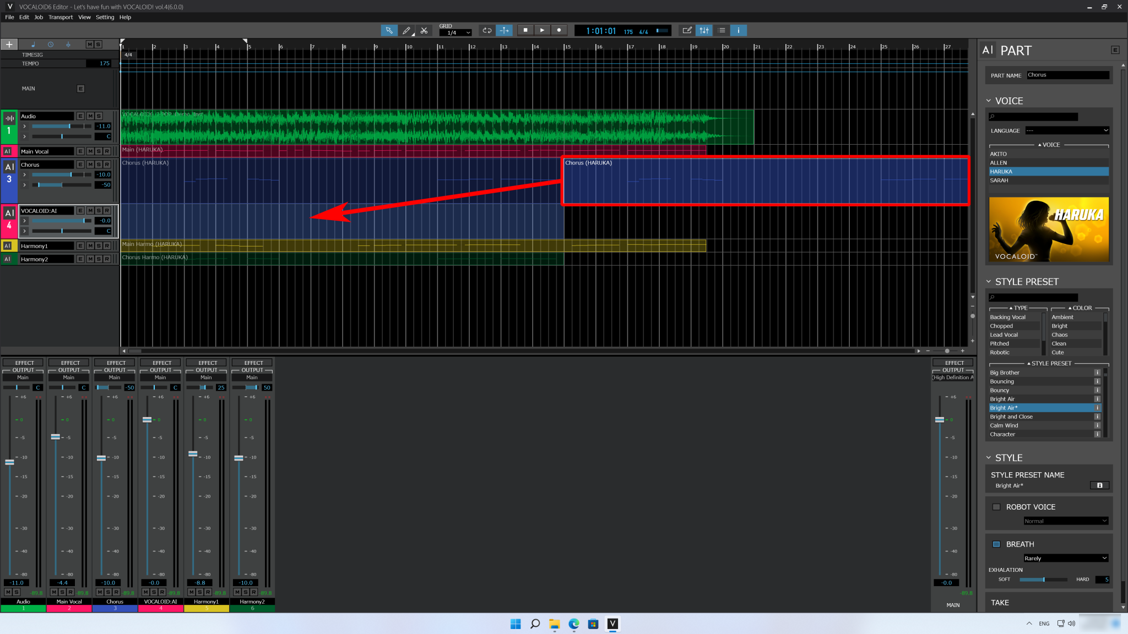1128x634 pixels.
Task: Open the mixer settings panel icon
Action: pos(704,30)
